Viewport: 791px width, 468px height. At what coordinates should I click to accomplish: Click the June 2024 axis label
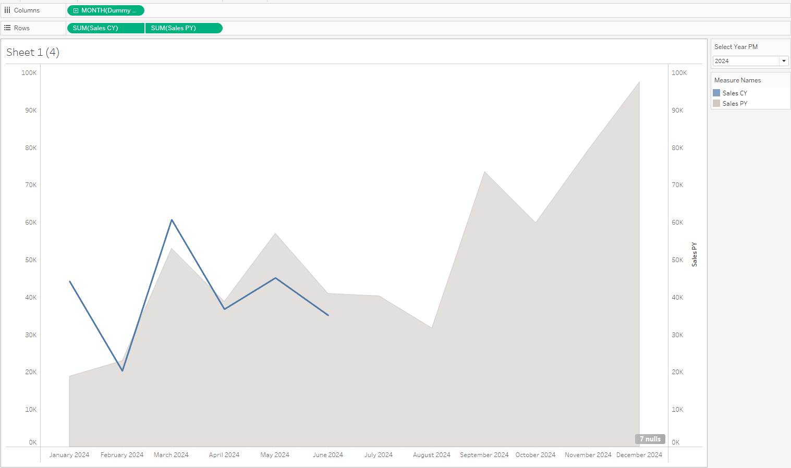click(x=328, y=455)
